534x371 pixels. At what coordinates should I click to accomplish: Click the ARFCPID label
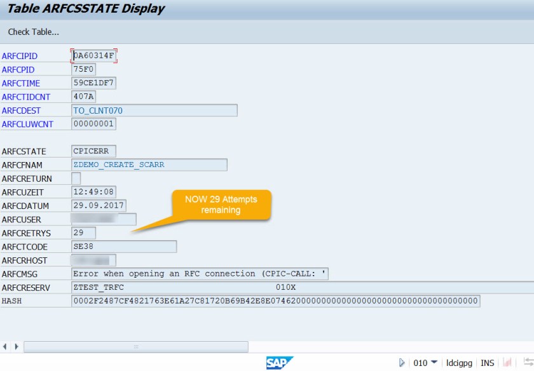18,70
